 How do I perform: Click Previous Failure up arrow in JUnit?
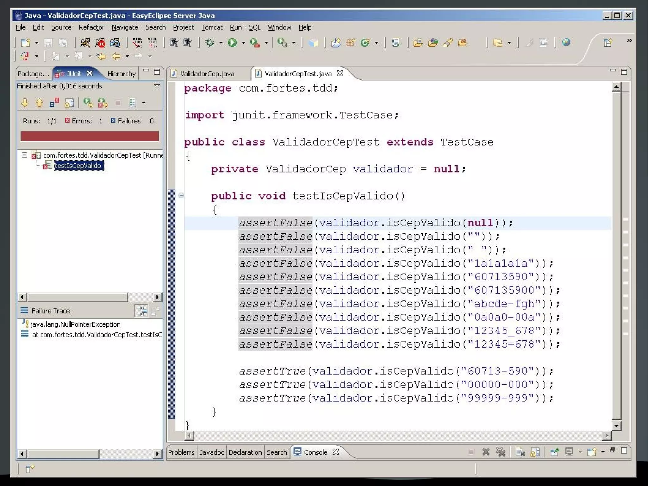coord(39,103)
